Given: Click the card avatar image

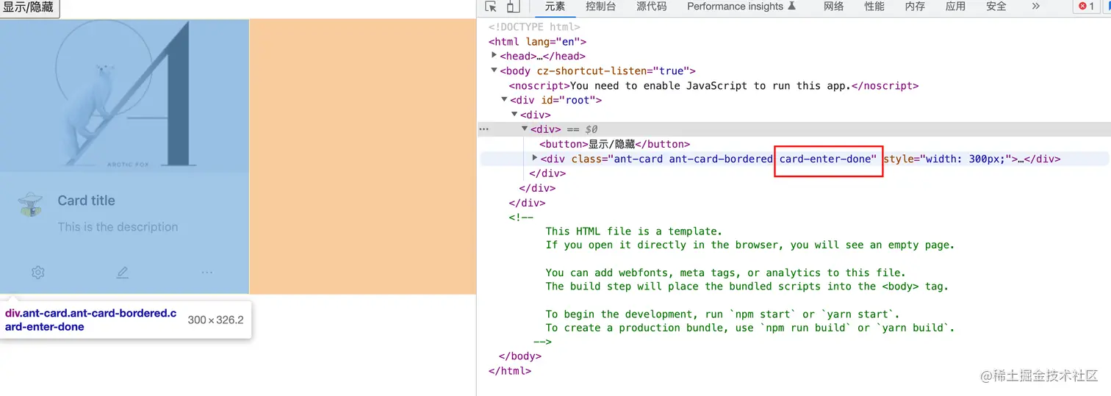Looking at the screenshot, I should [30, 204].
